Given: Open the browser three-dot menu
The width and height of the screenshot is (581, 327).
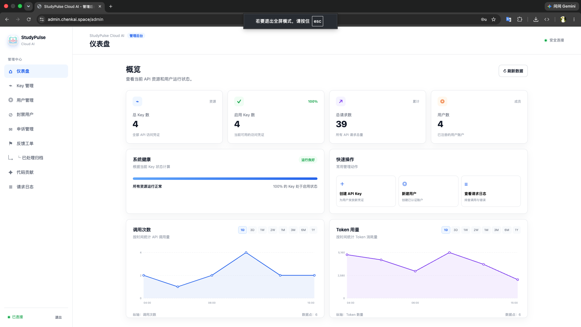Looking at the screenshot, I should point(574,19).
